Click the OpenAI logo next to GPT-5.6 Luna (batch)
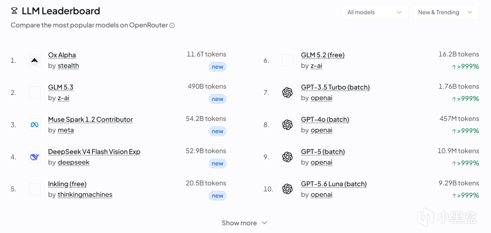The height and width of the screenshot is (233, 491). pyautogui.click(x=287, y=189)
